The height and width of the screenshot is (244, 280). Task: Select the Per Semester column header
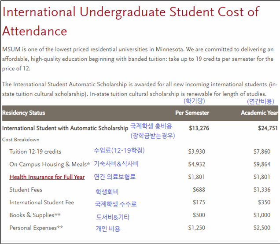click(192, 113)
